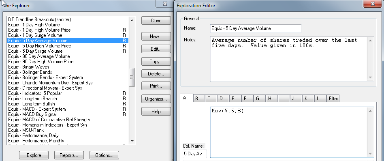This screenshot has height=161, width=384.
Task: Open the Options... button
Action: pos(104,155)
